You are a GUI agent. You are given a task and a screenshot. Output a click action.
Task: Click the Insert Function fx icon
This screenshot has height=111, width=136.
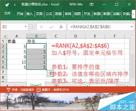pos(61,27)
